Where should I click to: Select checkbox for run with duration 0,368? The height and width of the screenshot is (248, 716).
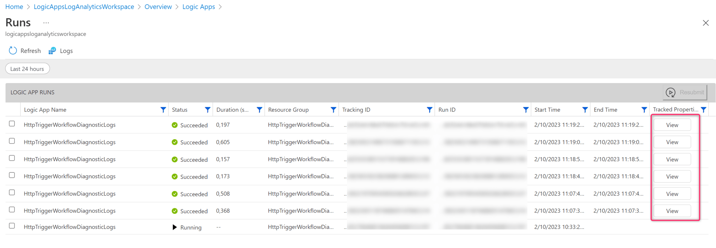12,209
